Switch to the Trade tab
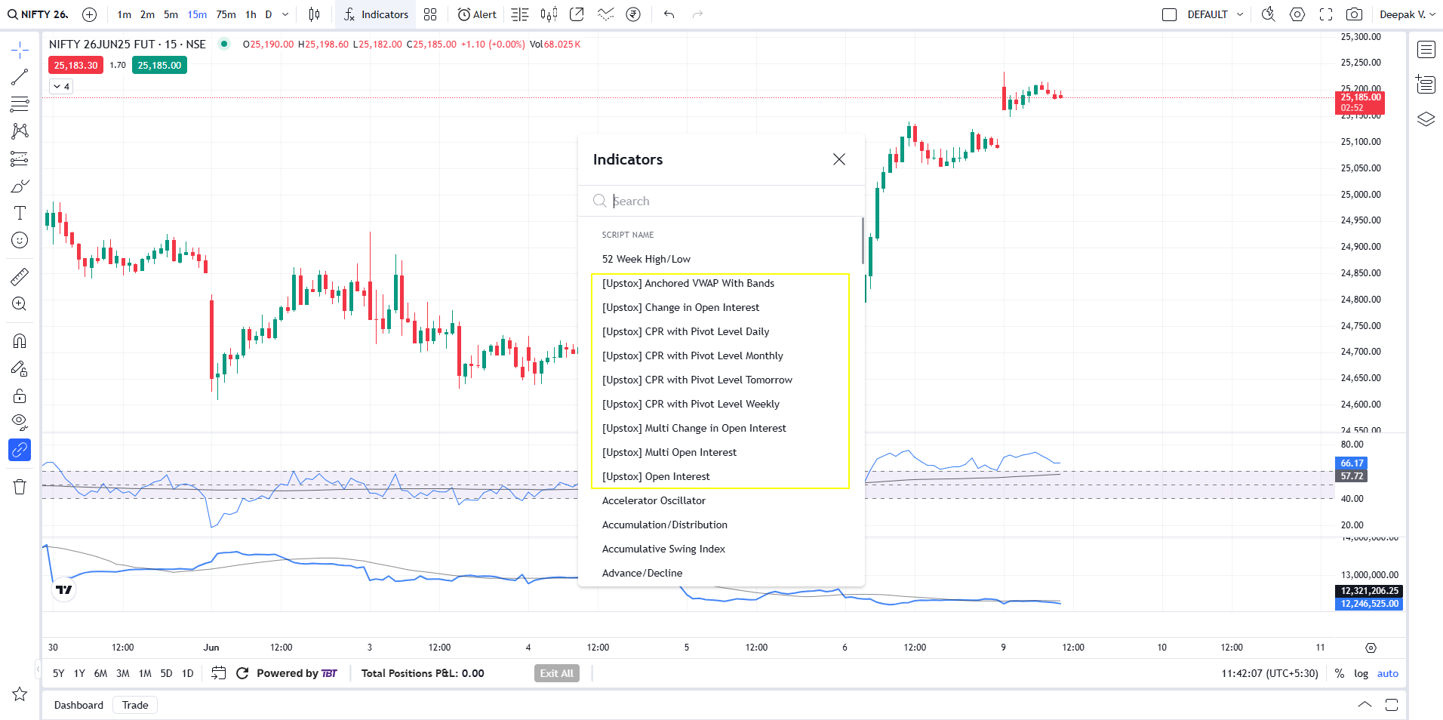This screenshot has width=1443, height=720. tap(135, 705)
